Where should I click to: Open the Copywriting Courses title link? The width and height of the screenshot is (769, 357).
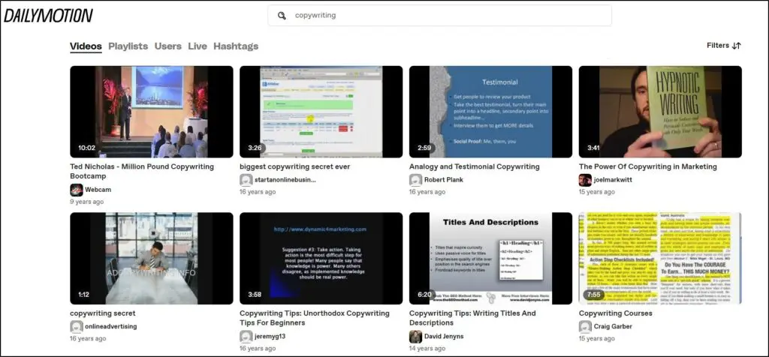[x=616, y=313]
